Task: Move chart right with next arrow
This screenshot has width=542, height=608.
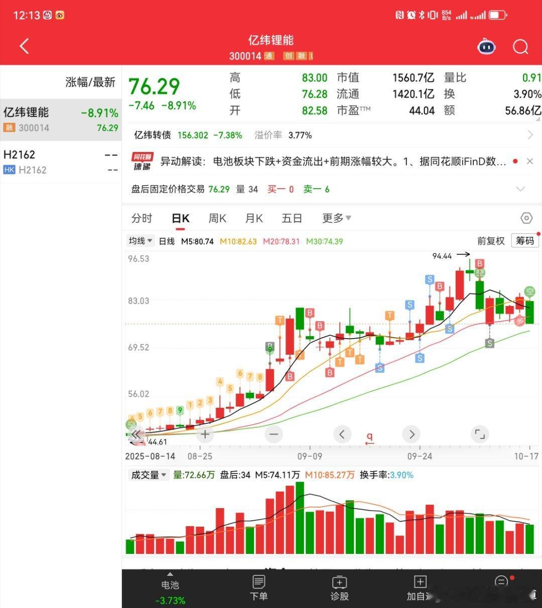Action: [x=411, y=434]
